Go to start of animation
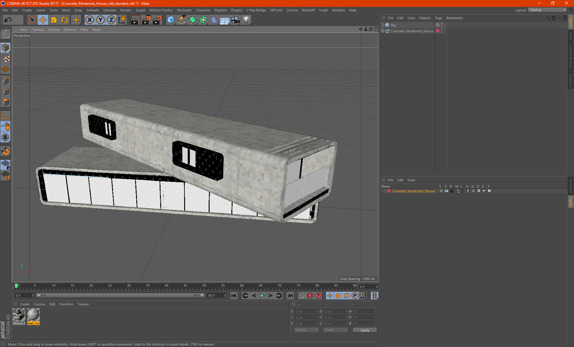Image resolution: width=574 pixels, height=347 pixels. point(234,296)
